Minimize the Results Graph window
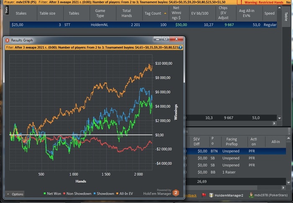Image resolution: width=293 pixels, height=203 pixels. pyautogui.click(x=158, y=39)
